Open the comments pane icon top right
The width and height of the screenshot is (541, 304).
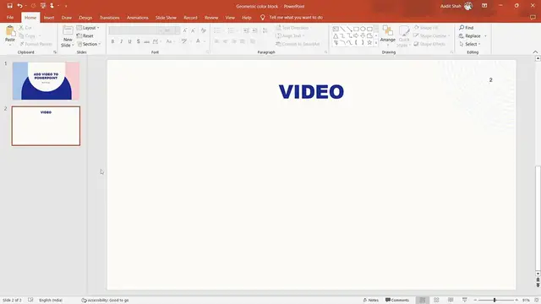[533, 18]
